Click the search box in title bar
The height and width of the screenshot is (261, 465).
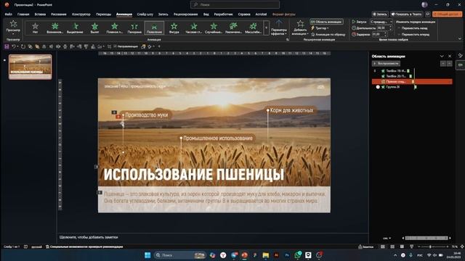(235, 5)
